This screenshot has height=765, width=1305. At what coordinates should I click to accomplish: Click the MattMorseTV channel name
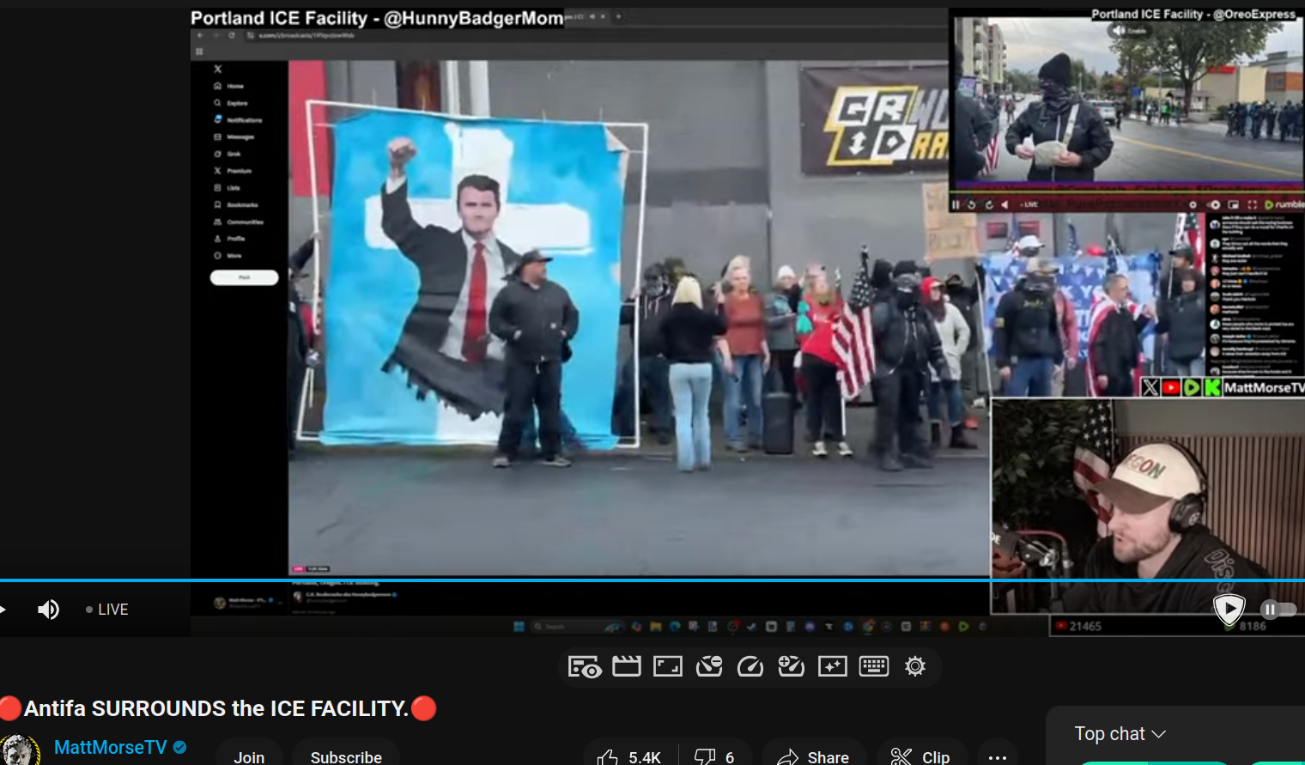(x=111, y=748)
